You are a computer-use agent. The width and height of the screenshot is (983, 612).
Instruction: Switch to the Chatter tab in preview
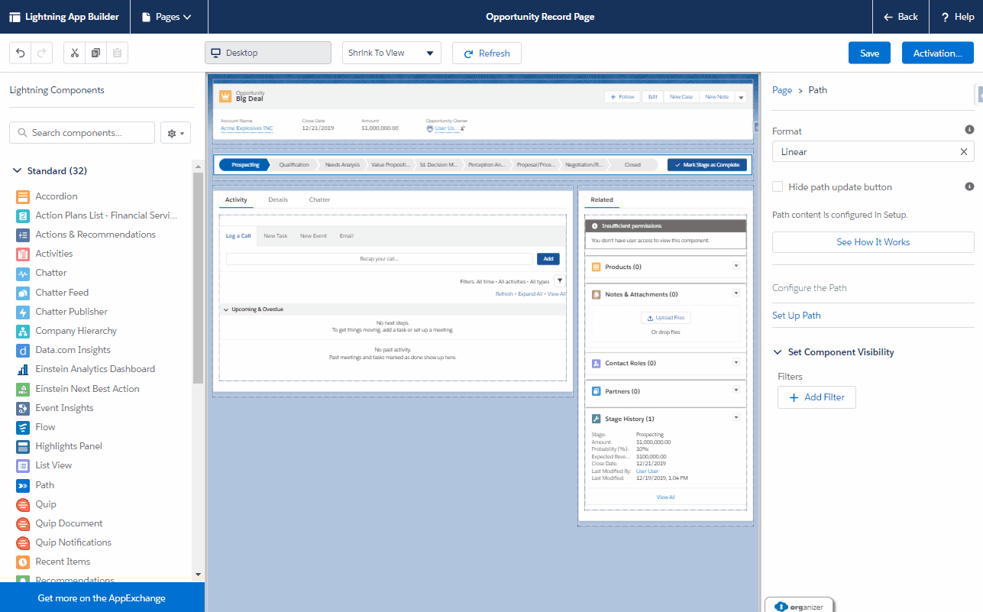[319, 199]
